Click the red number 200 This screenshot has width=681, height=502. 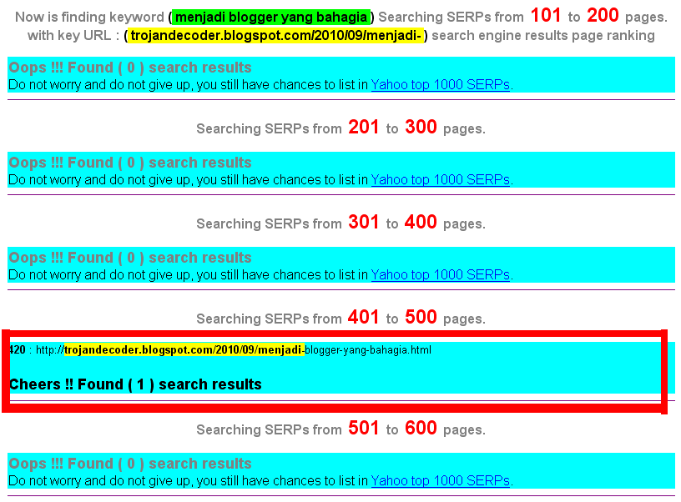tap(603, 16)
